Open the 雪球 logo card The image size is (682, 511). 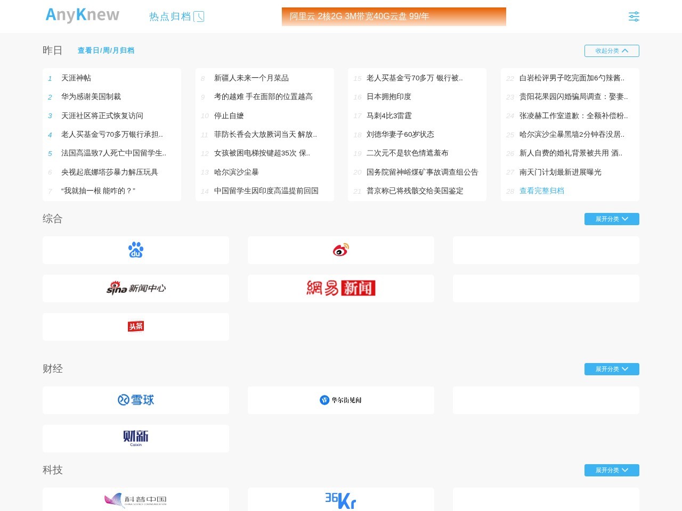click(x=136, y=400)
